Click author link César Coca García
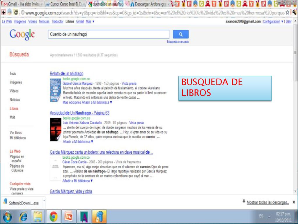 (74, 162)
